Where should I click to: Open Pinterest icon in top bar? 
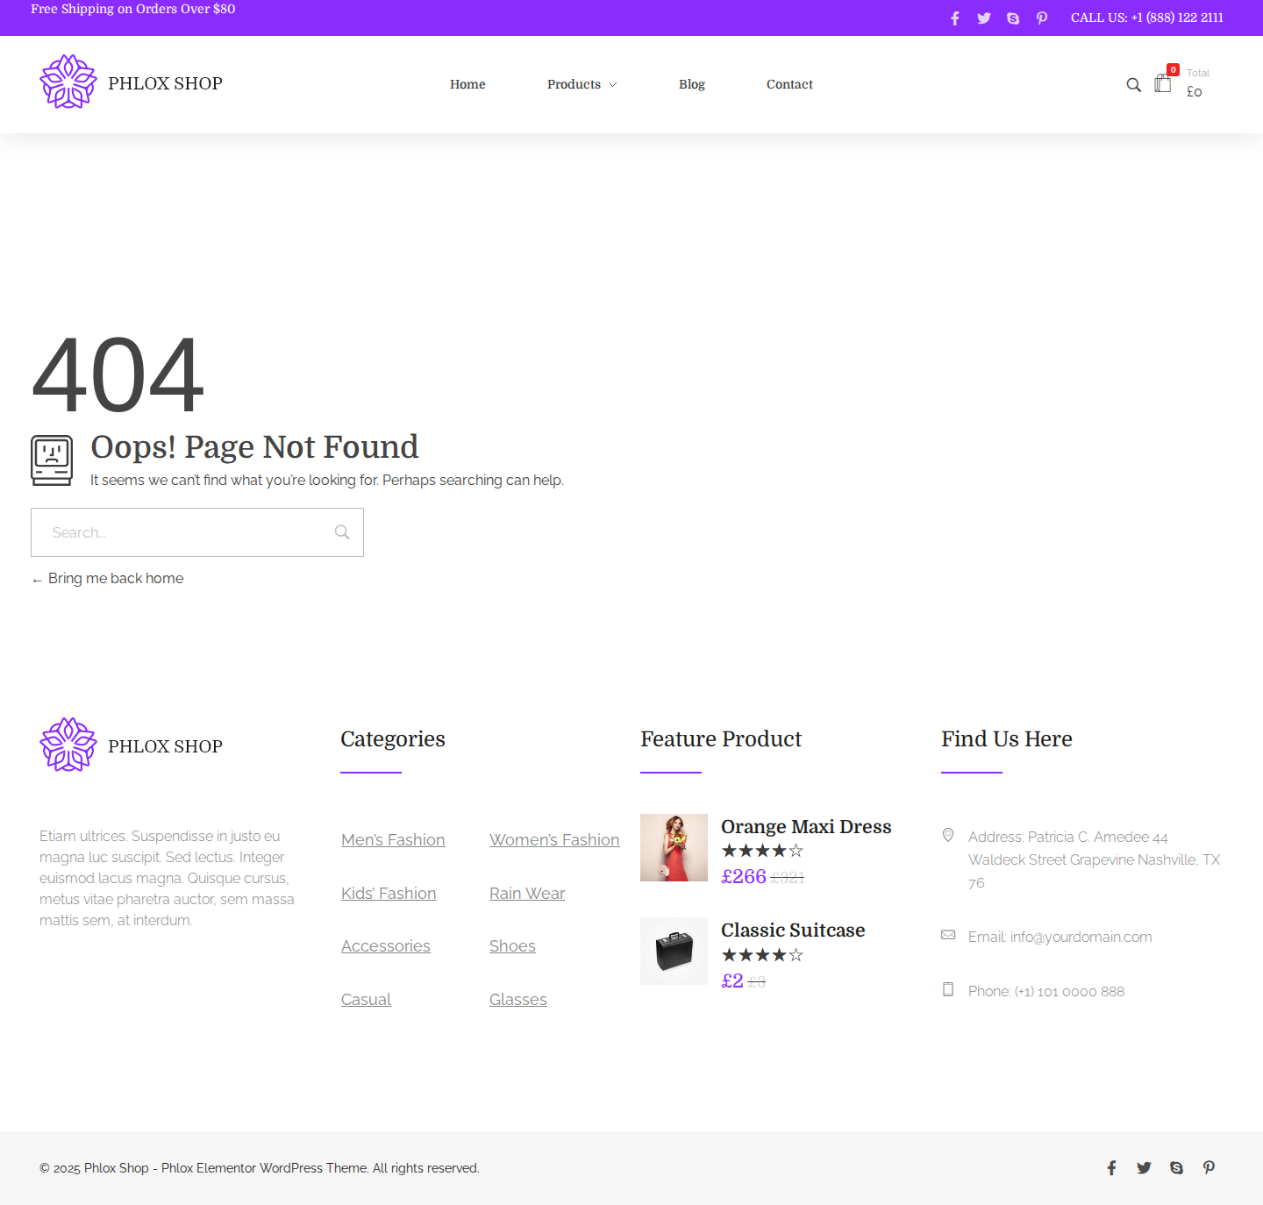(x=1042, y=18)
